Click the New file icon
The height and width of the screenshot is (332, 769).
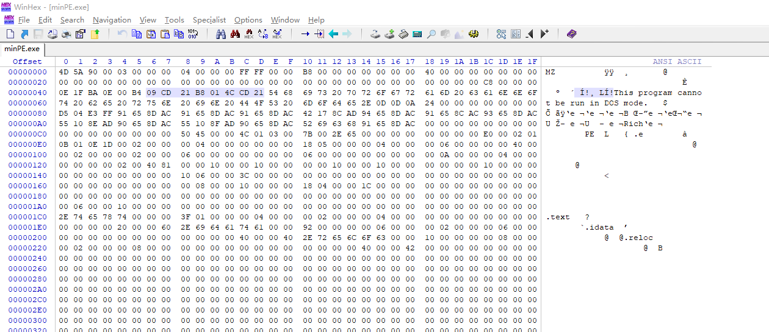coord(10,34)
